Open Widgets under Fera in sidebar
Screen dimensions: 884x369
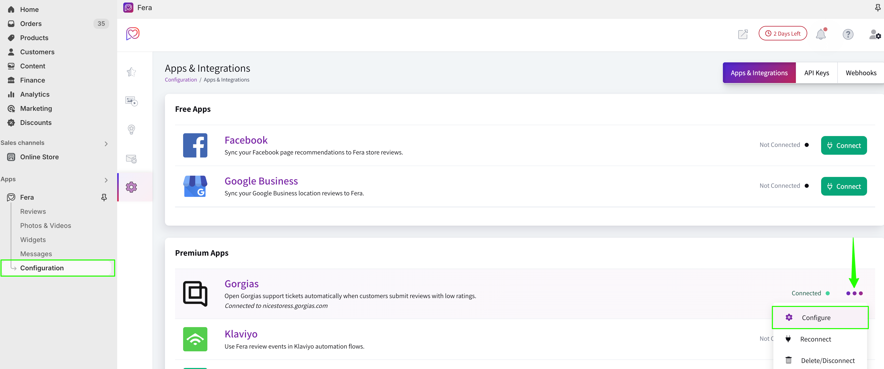(x=33, y=240)
